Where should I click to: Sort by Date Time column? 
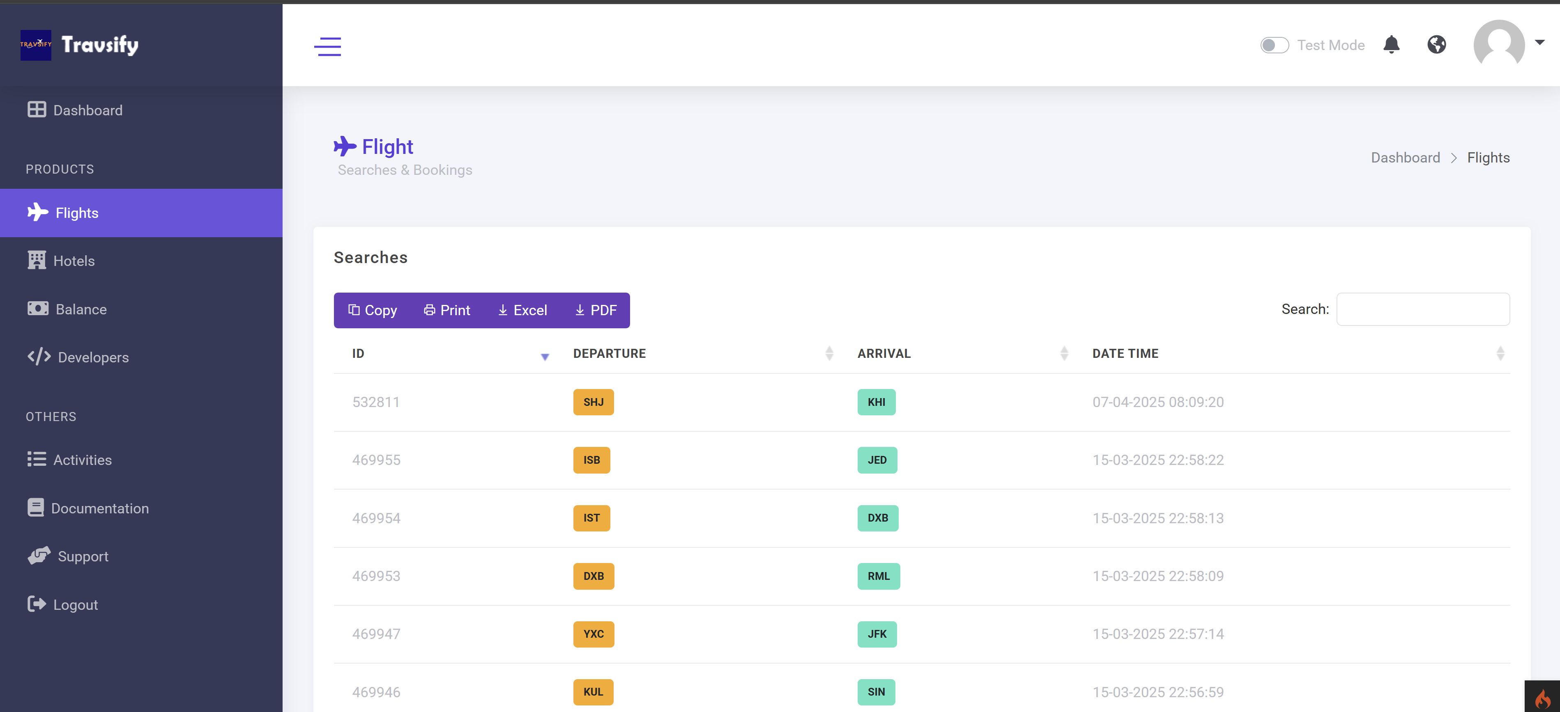coord(1500,353)
